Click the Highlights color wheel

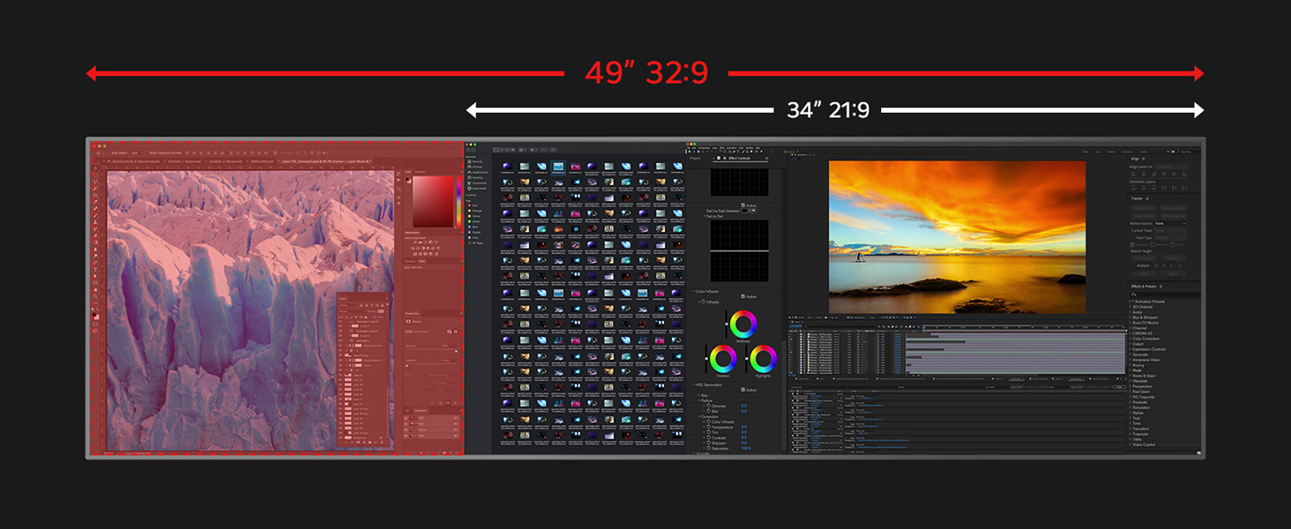pos(763,359)
